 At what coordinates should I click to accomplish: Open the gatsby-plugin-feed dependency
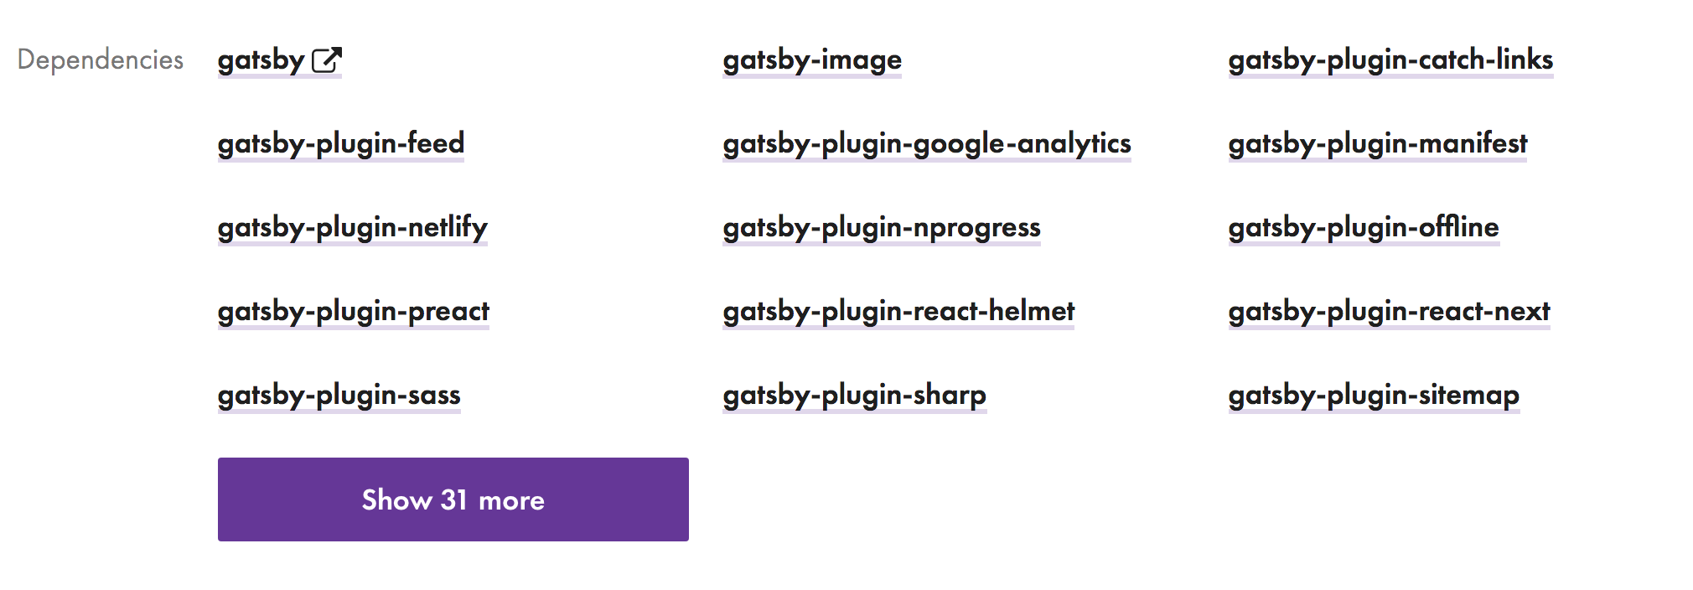pos(340,143)
